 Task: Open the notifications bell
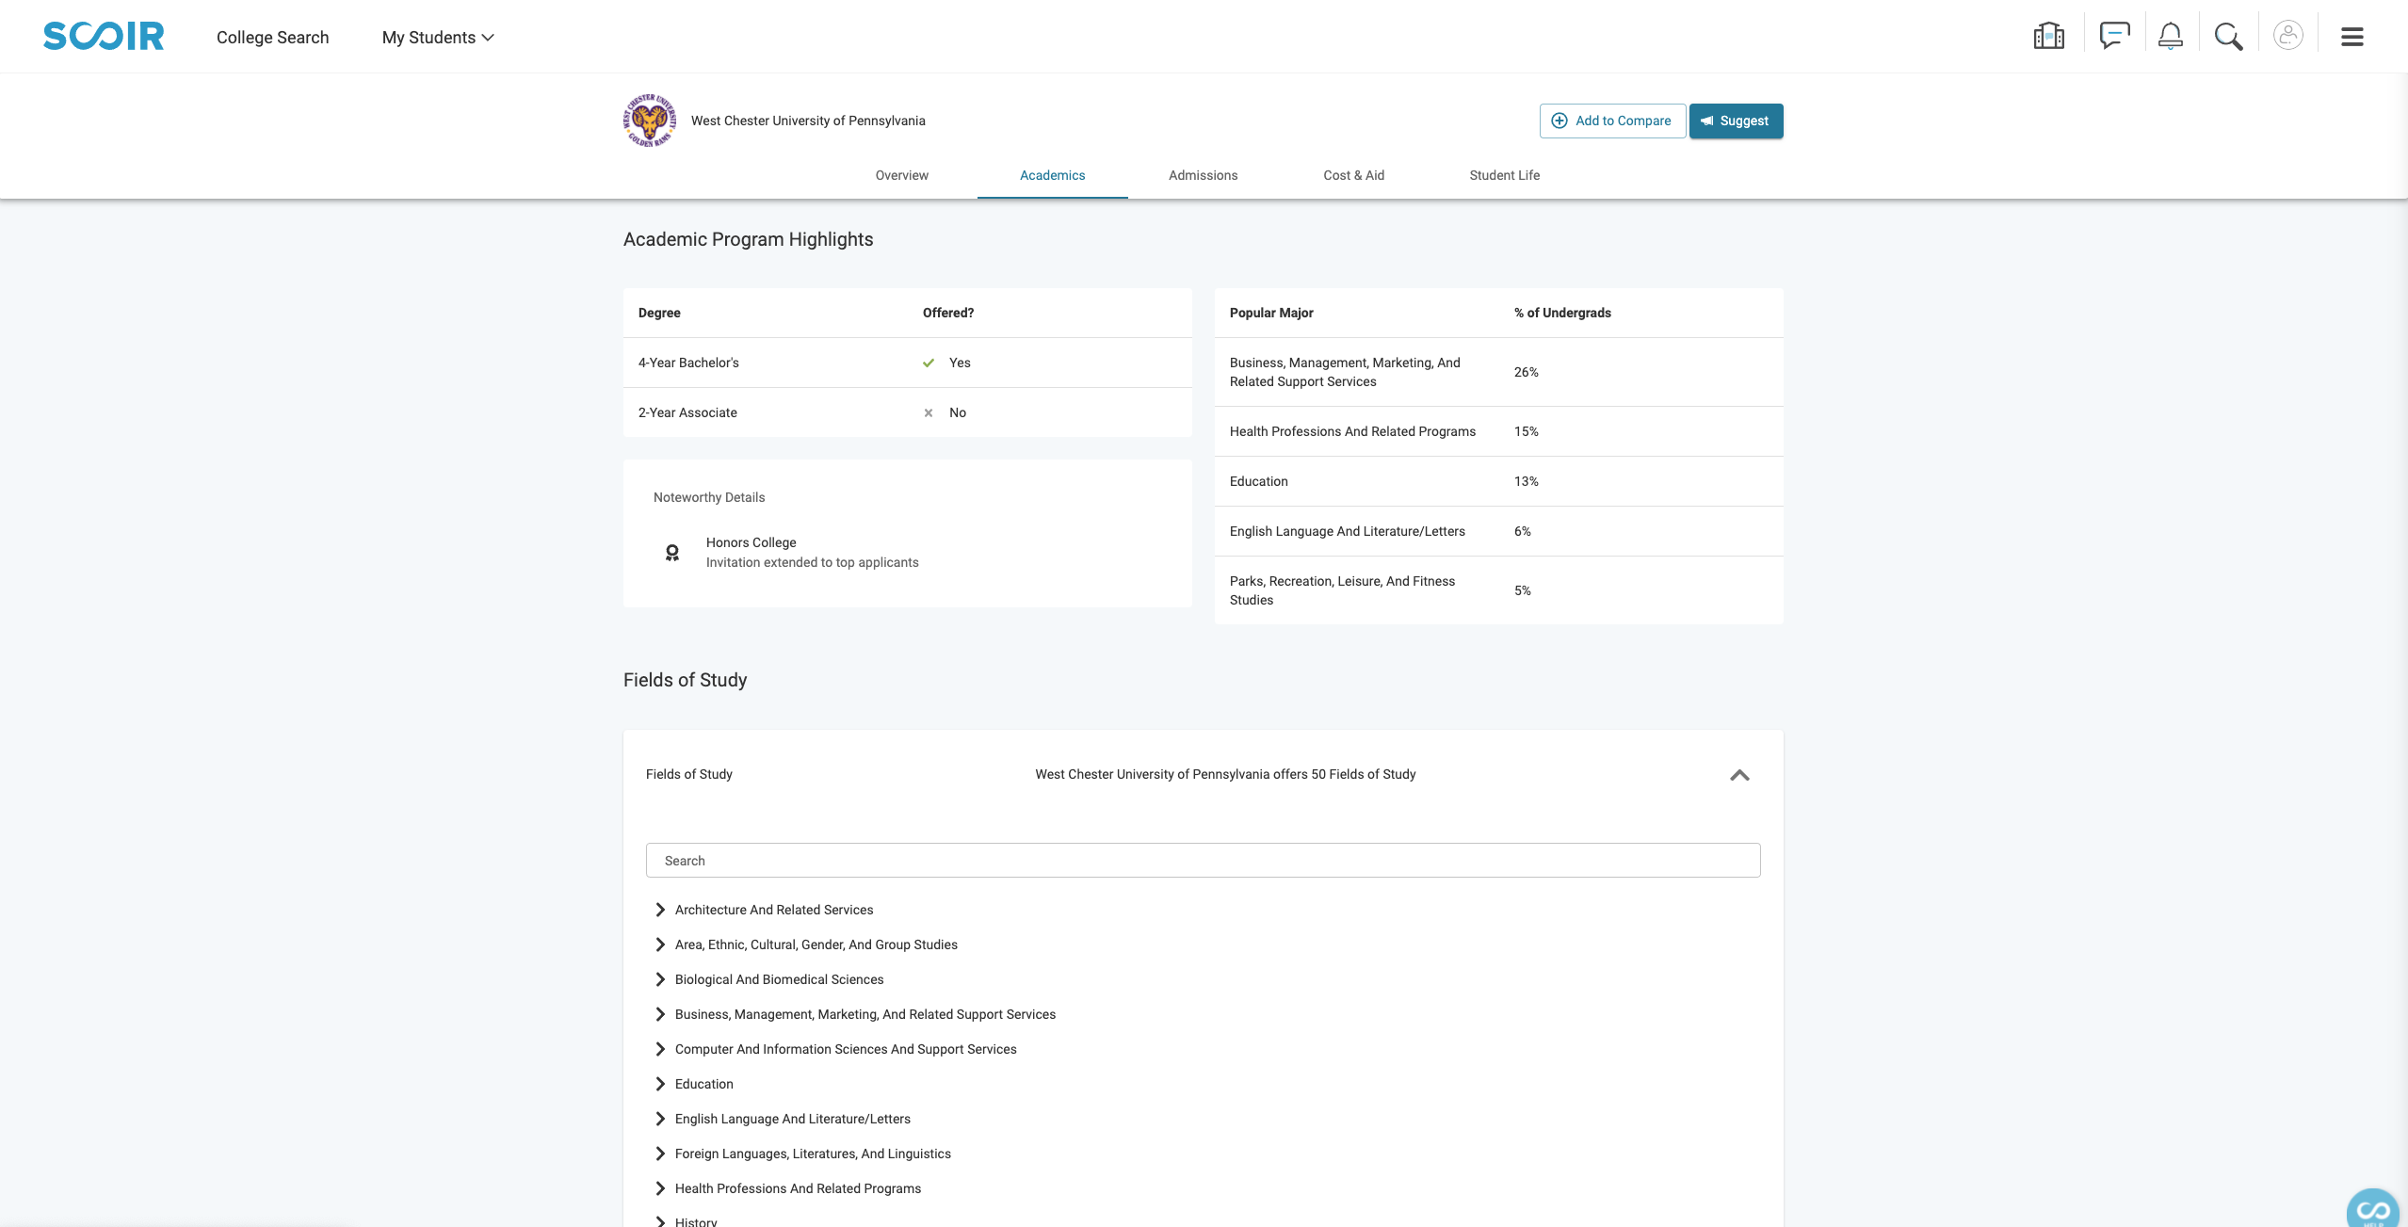2170,37
